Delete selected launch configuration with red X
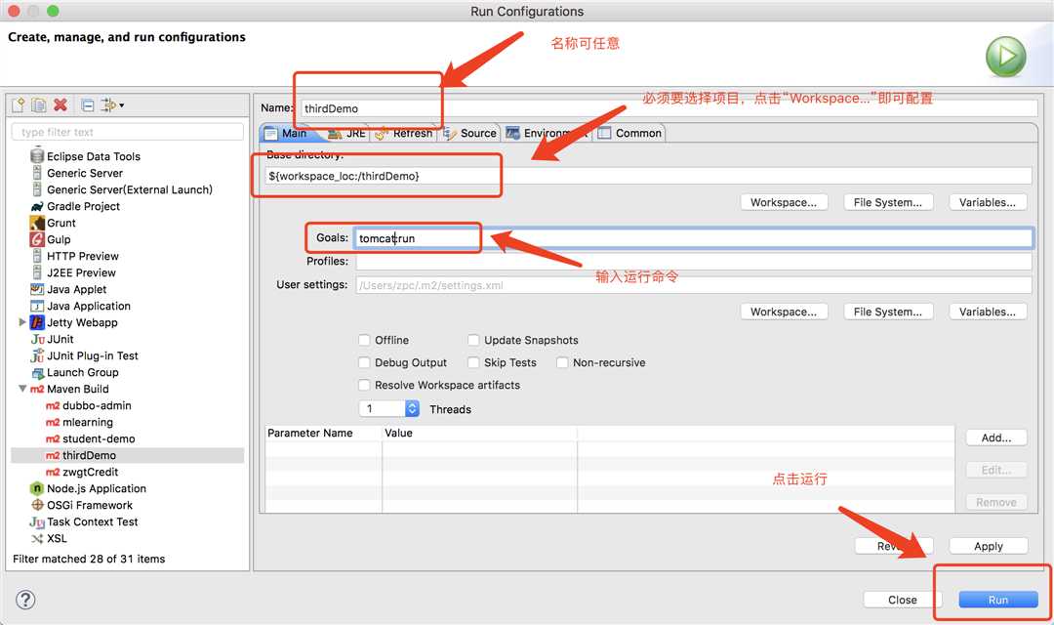 [x=61, y=104]
